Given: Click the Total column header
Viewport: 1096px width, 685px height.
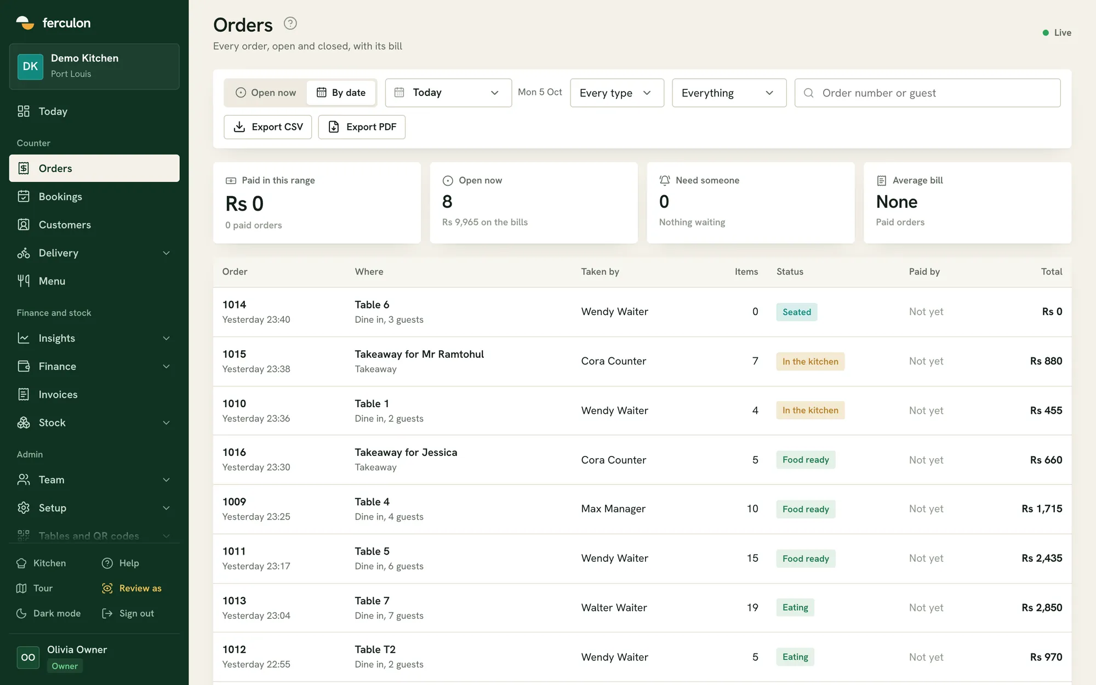Looking at the screenshot, I should point(1052,272).
